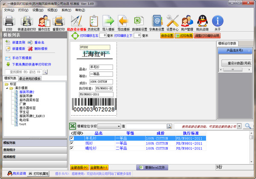Screen dimensions: 256x179
Task: Click the large magnifier icon at filter bar right
Action: (248, 126)
